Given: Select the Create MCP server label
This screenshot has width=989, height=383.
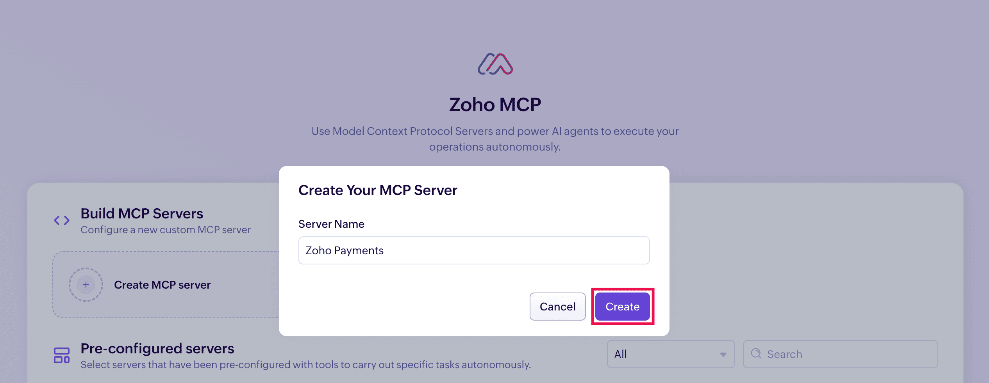Looking at the screenshot, I should click(162, 285).
